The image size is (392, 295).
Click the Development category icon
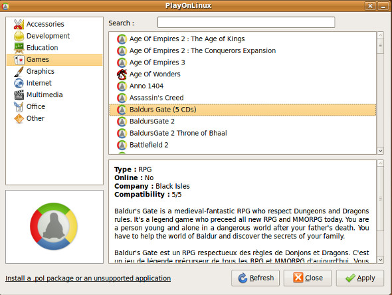click(19, 36)
